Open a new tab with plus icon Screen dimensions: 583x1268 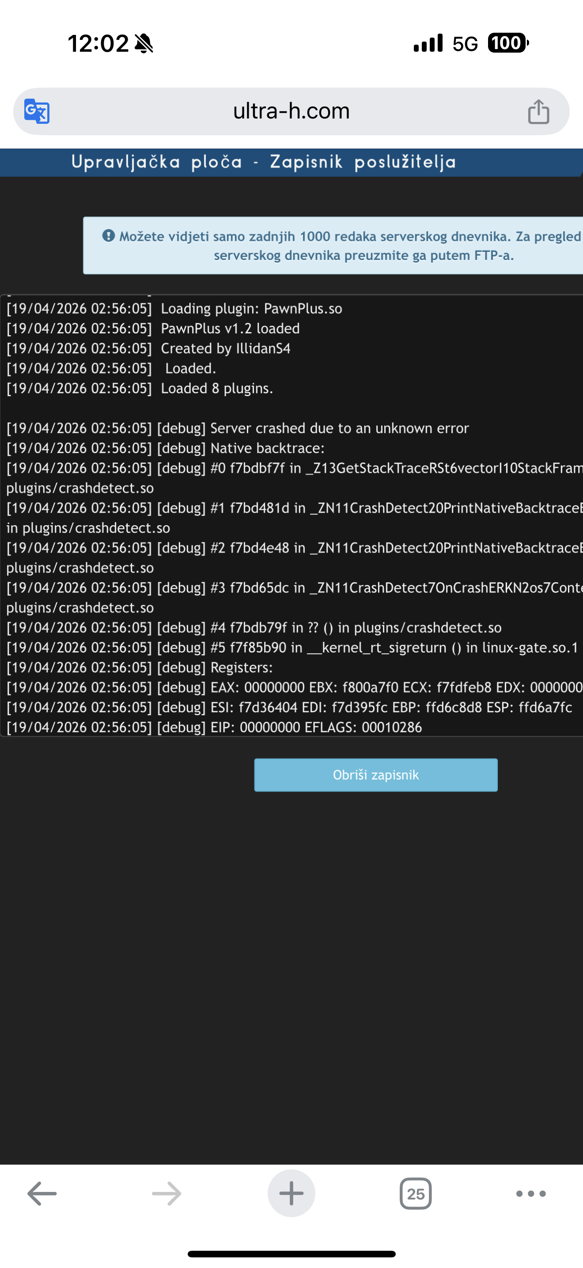tap(291, 1193)
